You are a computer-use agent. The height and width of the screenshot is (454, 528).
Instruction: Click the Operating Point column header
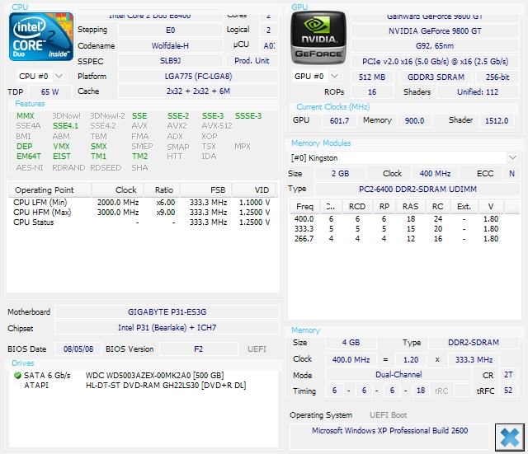coord(49,190)
